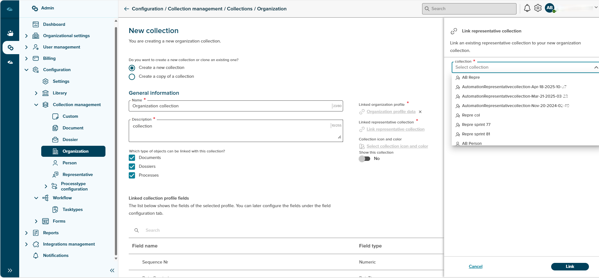Click the Link button
Viewport: 599px width, 278px height.
pos(570,267)
